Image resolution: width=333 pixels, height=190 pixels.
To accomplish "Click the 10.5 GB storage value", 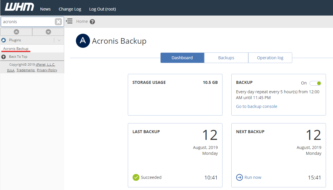I will tap(210, 82).
